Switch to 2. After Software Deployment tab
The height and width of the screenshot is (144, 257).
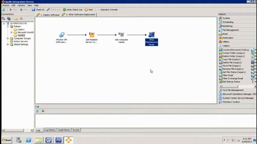pos(79,14)
